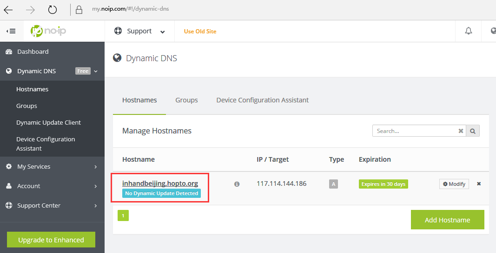Open the inhandbeijing.hopto.org hostname link
Image resolution: width=496 pixels, height=253 pixels.
click(x=160, y=183)
